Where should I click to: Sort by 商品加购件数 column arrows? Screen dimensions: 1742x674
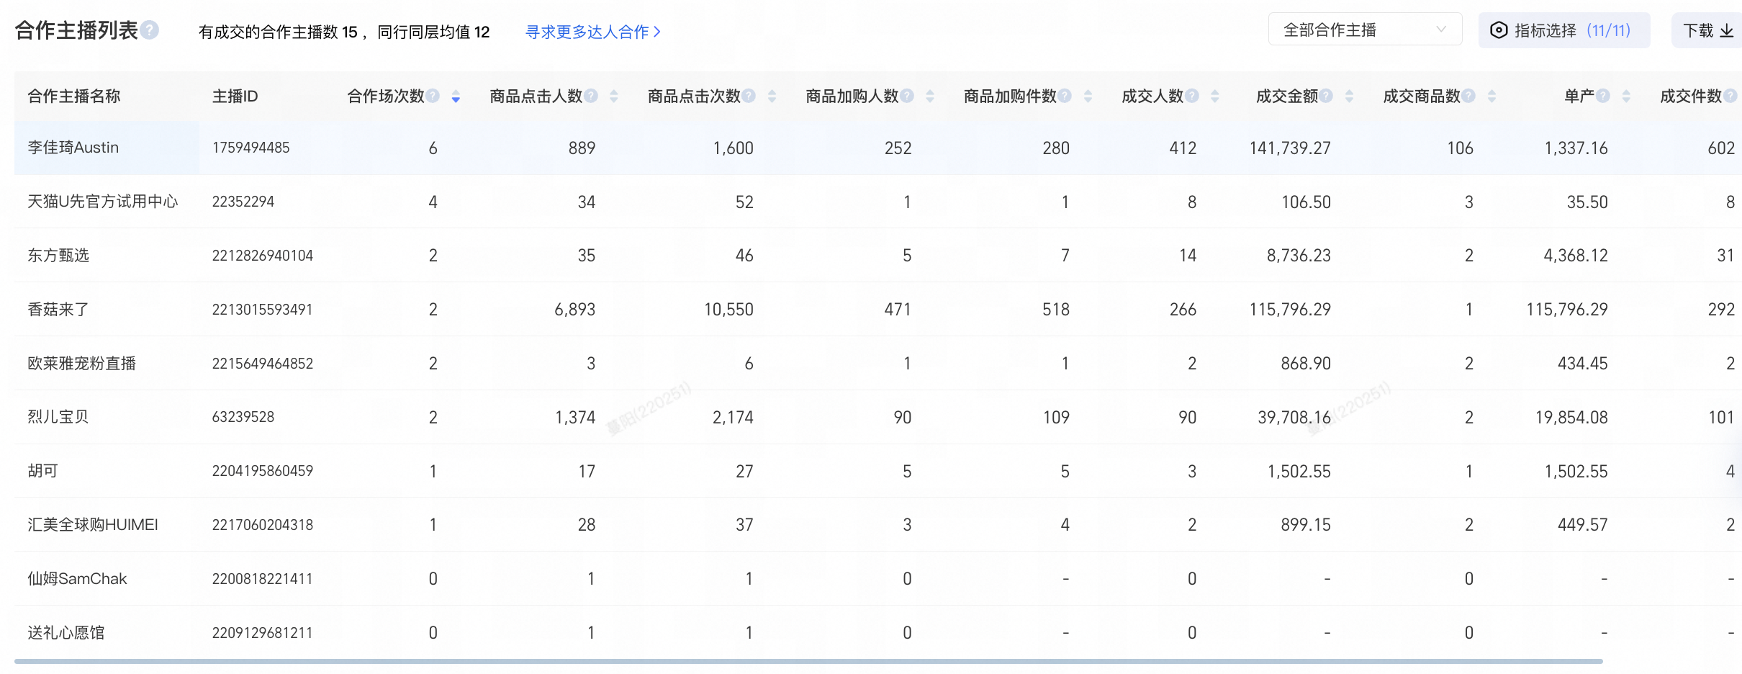coord(1088,96)
